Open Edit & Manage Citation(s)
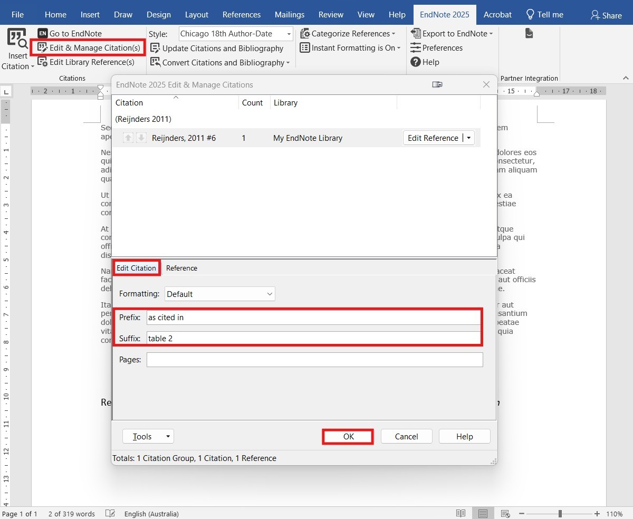Viewport: 633px width, 519px height. click(x=89, y=48)
